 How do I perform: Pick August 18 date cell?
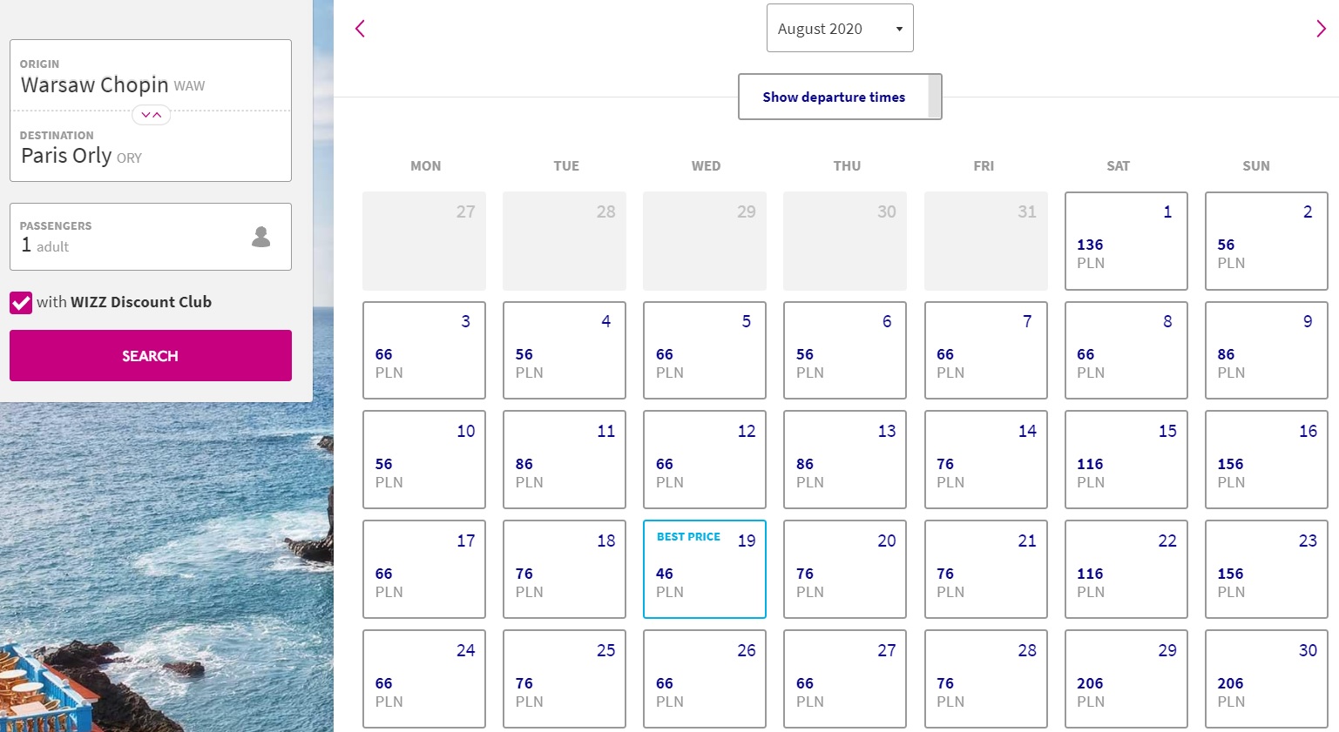pyautogui.click(x=565, y=569)
